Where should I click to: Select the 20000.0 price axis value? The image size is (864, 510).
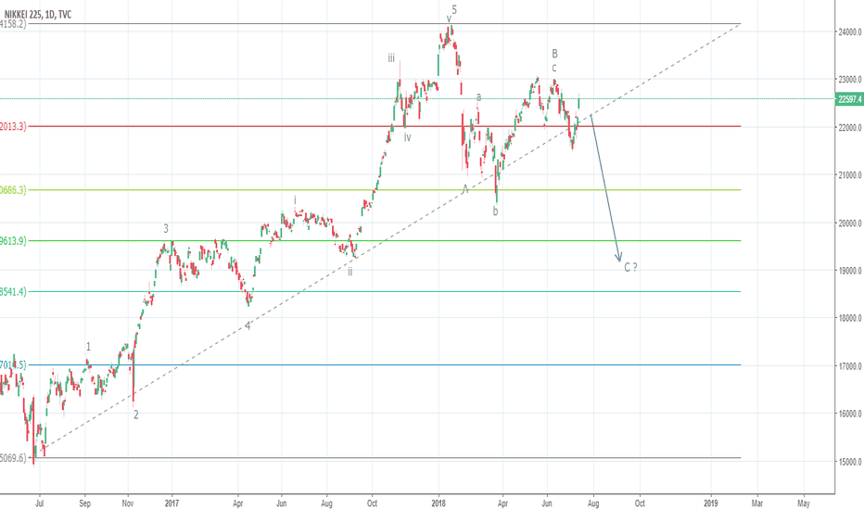(x=850, y=223)
